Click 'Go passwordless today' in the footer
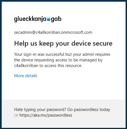Image resolution: width=127 pixels, height=129 pixels. [89, 110]
